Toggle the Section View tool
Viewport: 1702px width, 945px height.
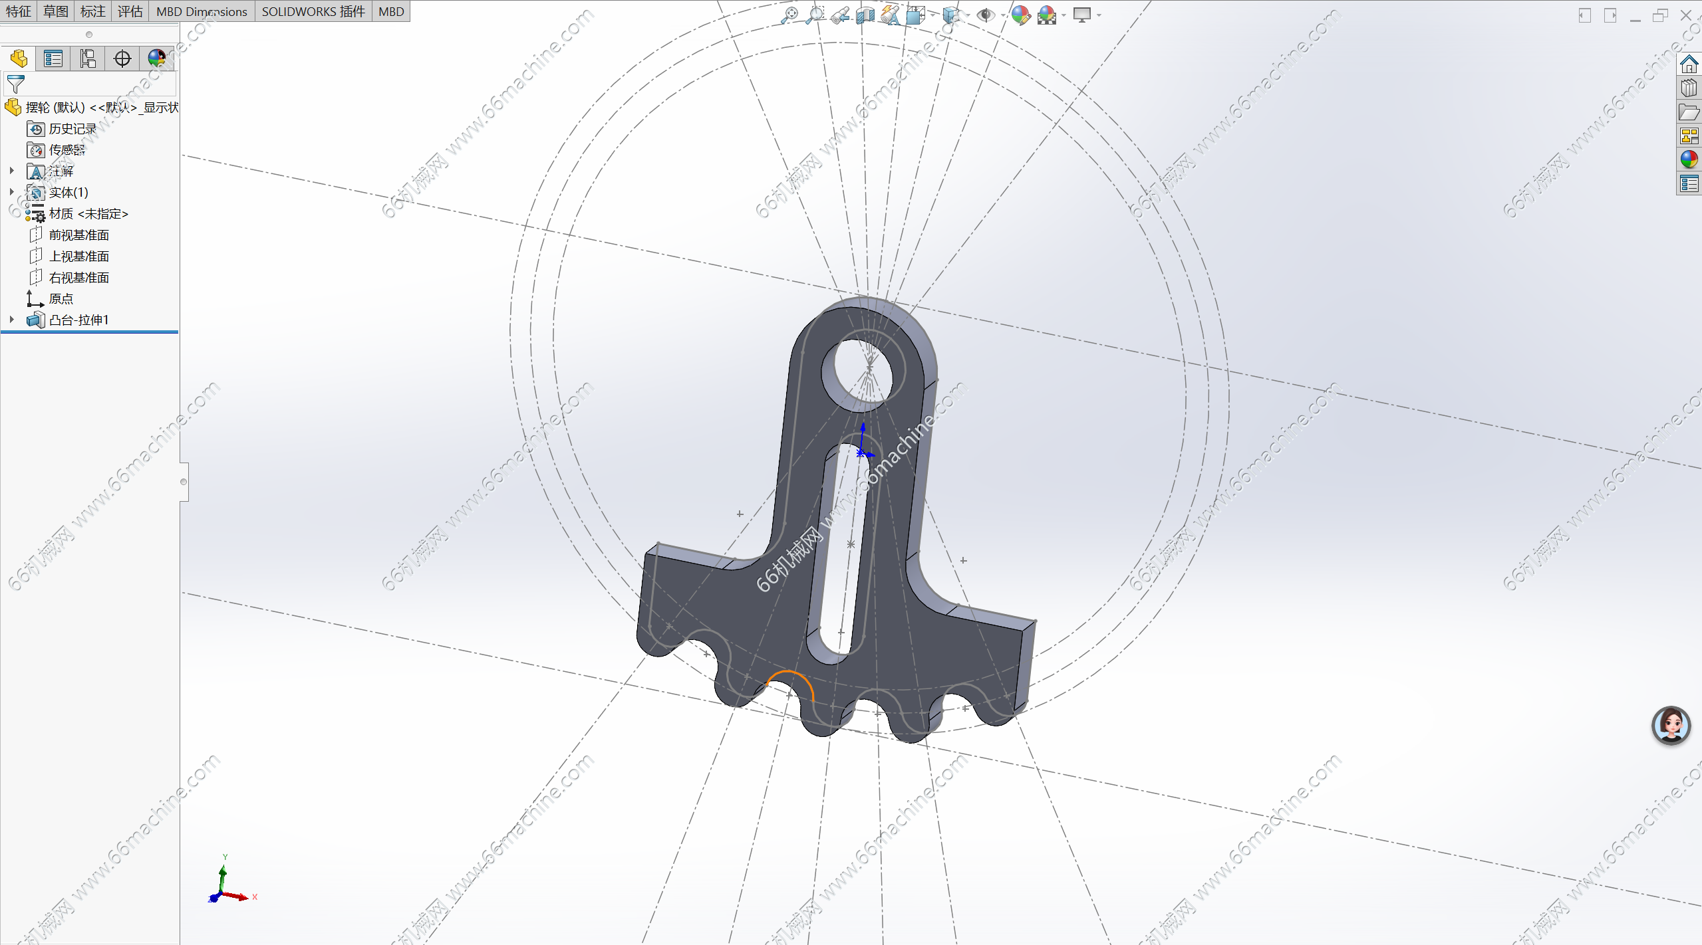pyautogui.click(x=865, y=15)
